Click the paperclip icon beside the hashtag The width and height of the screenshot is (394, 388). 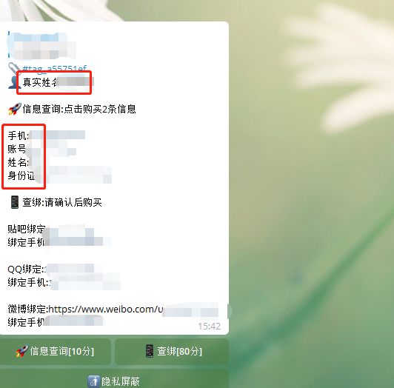coord(14,67)
